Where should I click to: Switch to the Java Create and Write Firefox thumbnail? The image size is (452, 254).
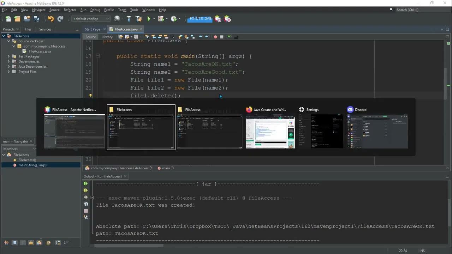270,128
